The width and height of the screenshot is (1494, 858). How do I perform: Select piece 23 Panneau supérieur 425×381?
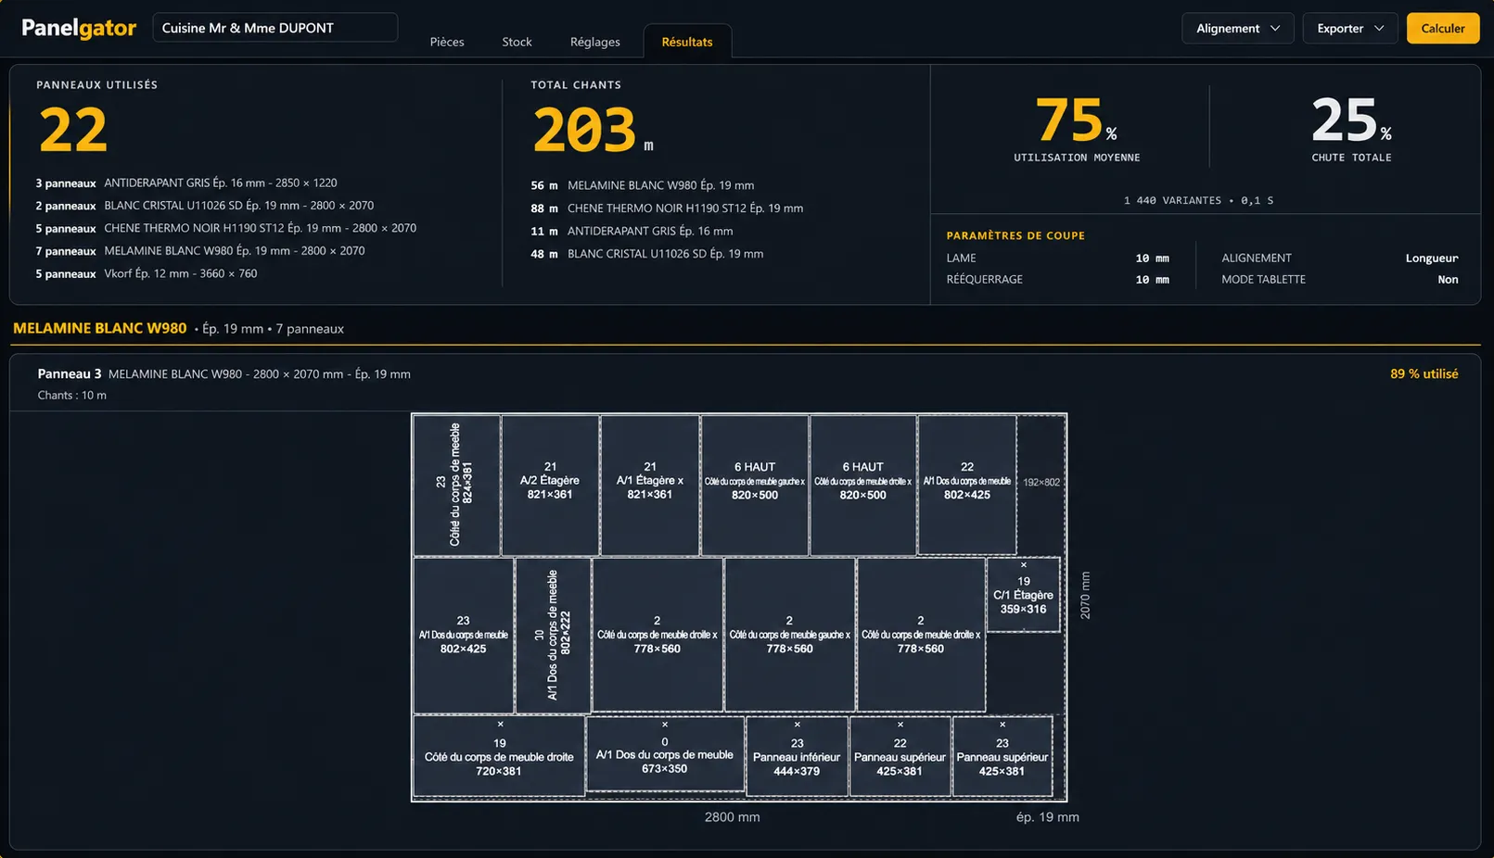tap(1002, 756)
